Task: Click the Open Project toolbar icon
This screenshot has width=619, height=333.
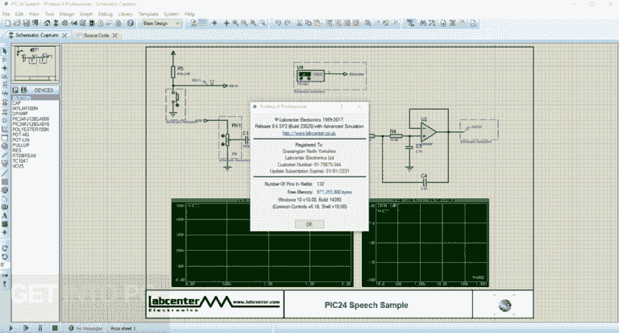Action: (18, 23)
